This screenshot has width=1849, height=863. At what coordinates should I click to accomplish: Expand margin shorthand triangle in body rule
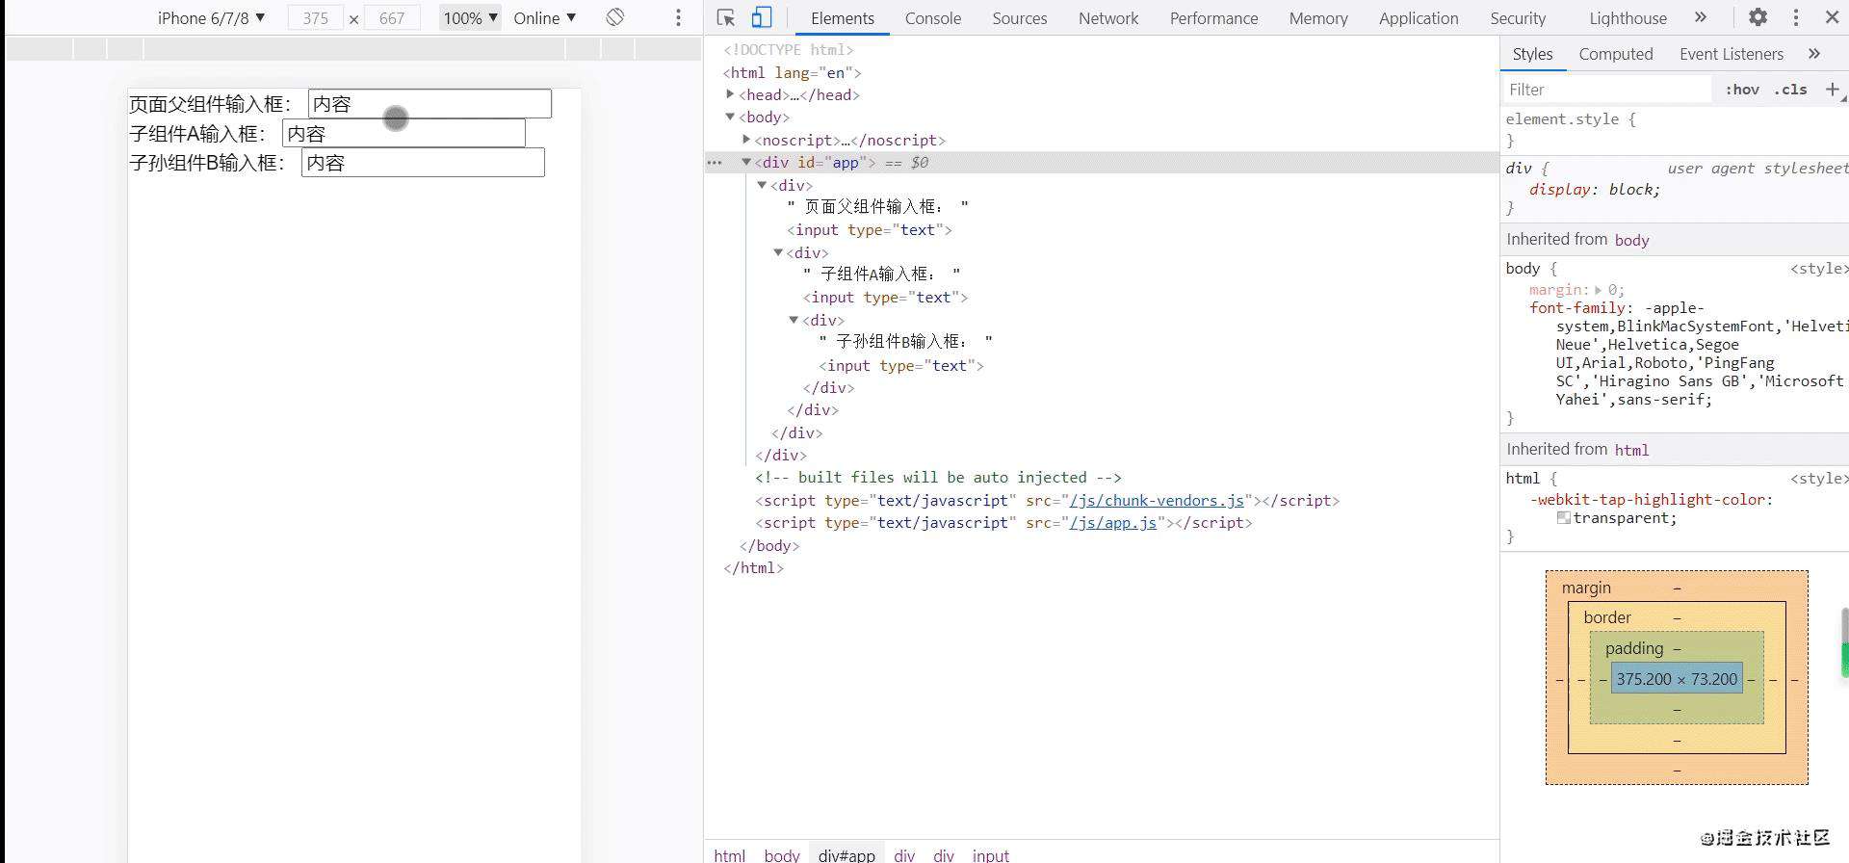(x=1599, y=290)
